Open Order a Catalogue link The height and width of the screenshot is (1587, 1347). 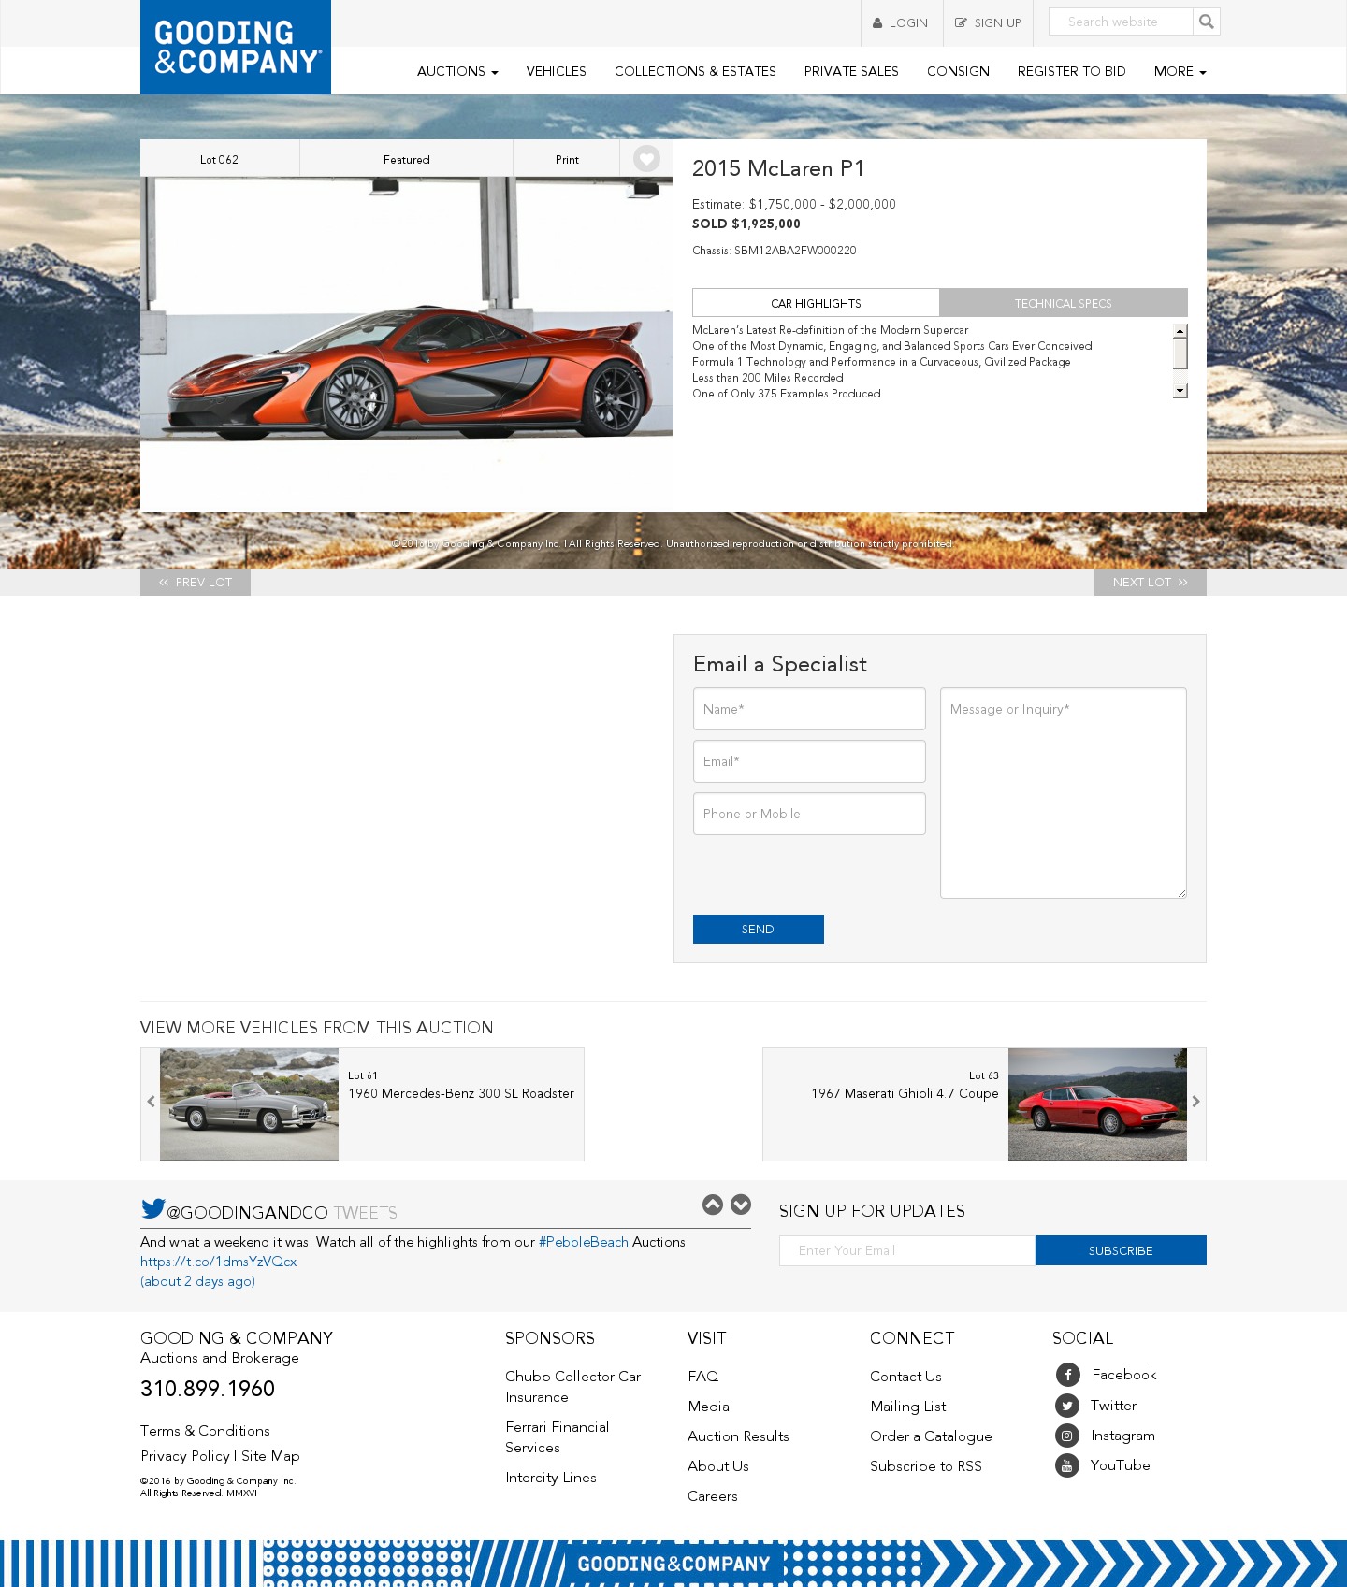coord(931,1436)
